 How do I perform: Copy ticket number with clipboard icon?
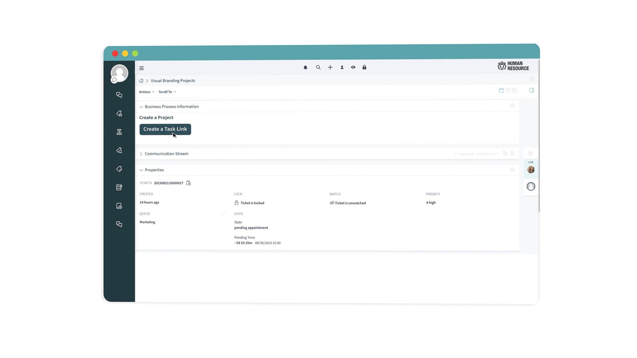click(188, 183)
